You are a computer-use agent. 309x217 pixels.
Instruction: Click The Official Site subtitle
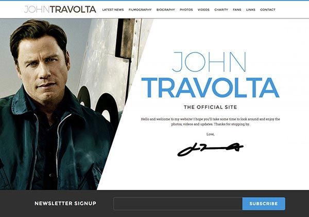coord(210,107)
